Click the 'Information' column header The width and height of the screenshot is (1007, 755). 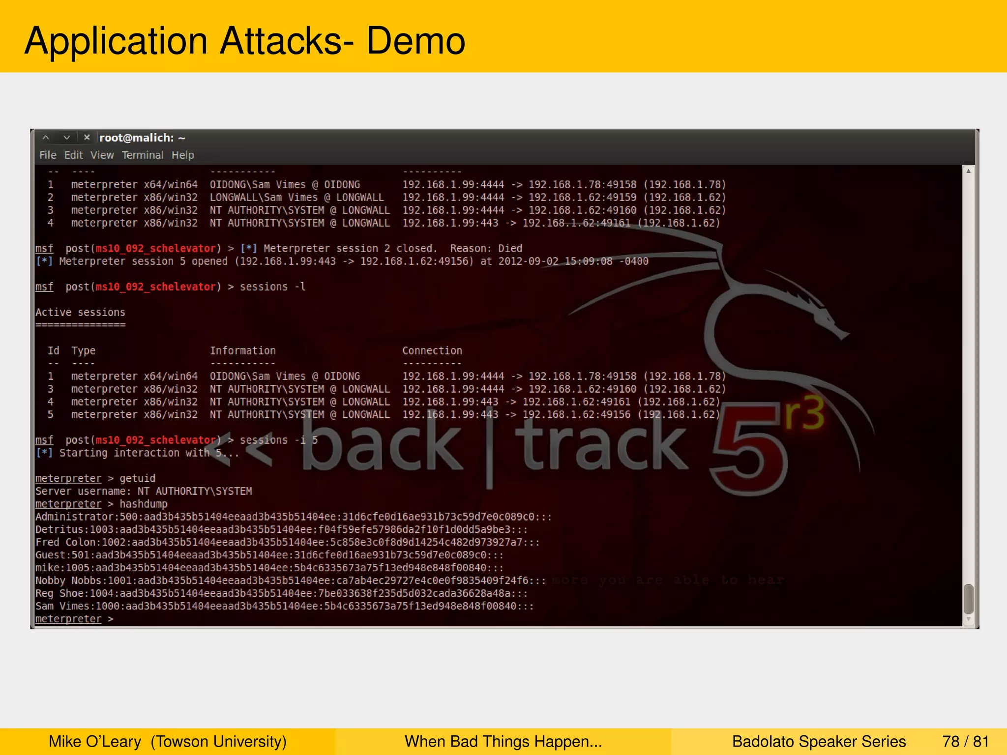243,351
